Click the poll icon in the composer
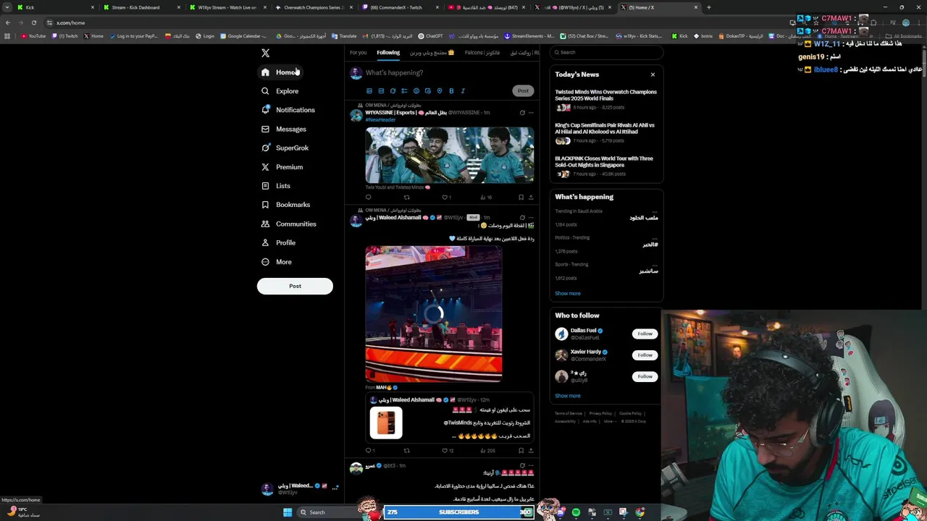This screenshot has width=927, height=521. click(x=404, y=91)
